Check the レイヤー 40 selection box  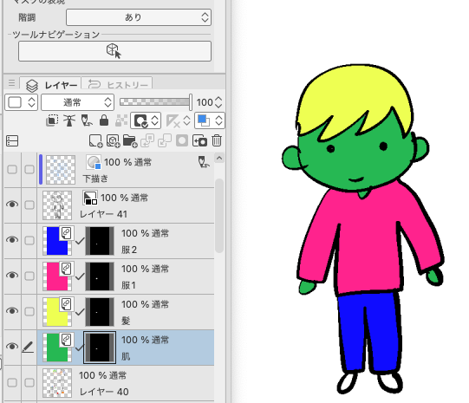[x=29, y=382]
